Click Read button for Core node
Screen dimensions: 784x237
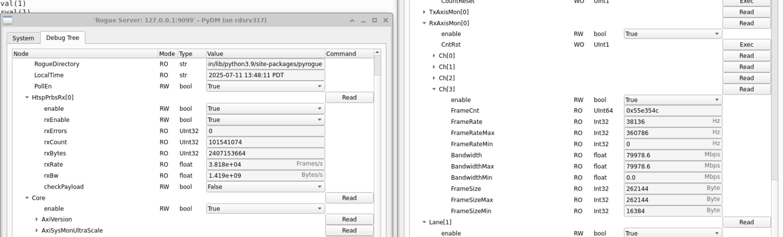(x=349, y=198)
